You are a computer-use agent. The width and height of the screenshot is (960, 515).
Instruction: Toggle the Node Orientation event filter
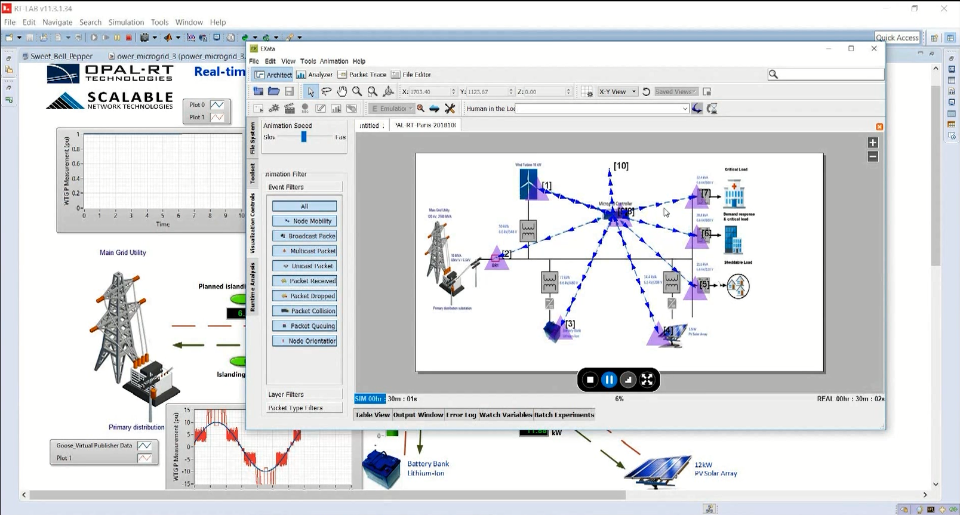[304, 341]
